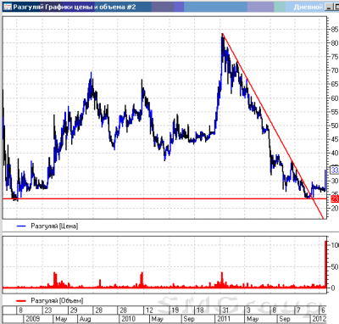Click the 55 price axis label
Screen dimensions: 339x324
point(335,112)
